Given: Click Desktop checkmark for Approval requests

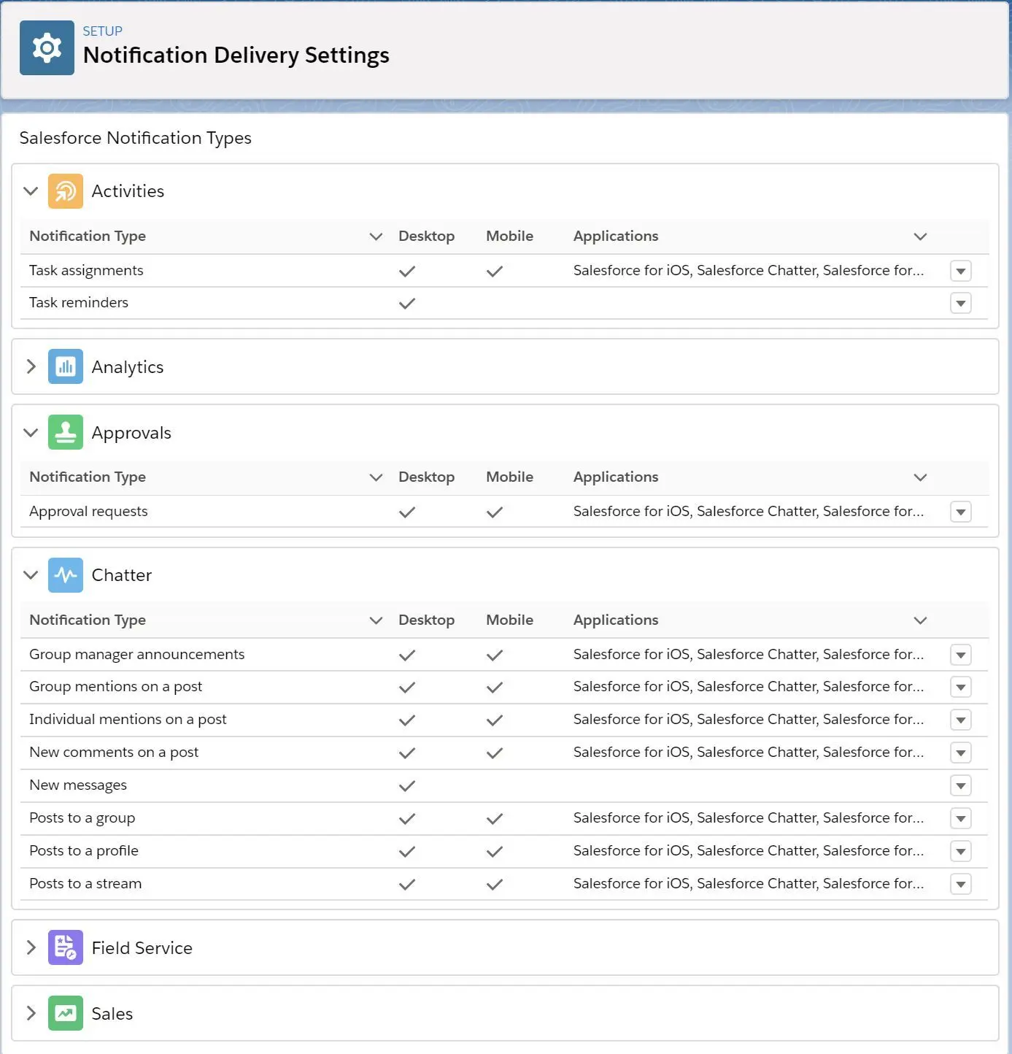Looking at the screenshot, I should 407,512.
